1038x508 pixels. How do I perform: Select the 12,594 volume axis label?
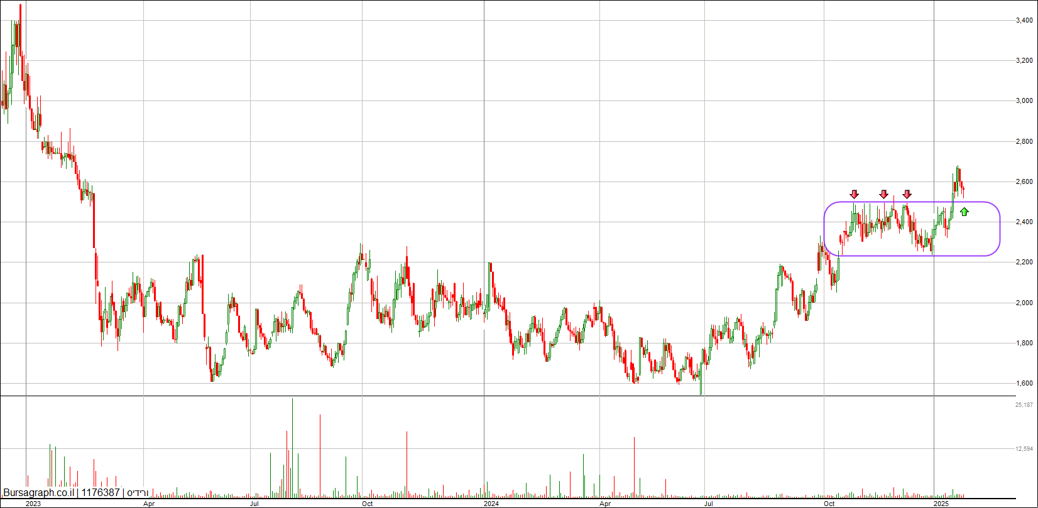point(1024,448)
